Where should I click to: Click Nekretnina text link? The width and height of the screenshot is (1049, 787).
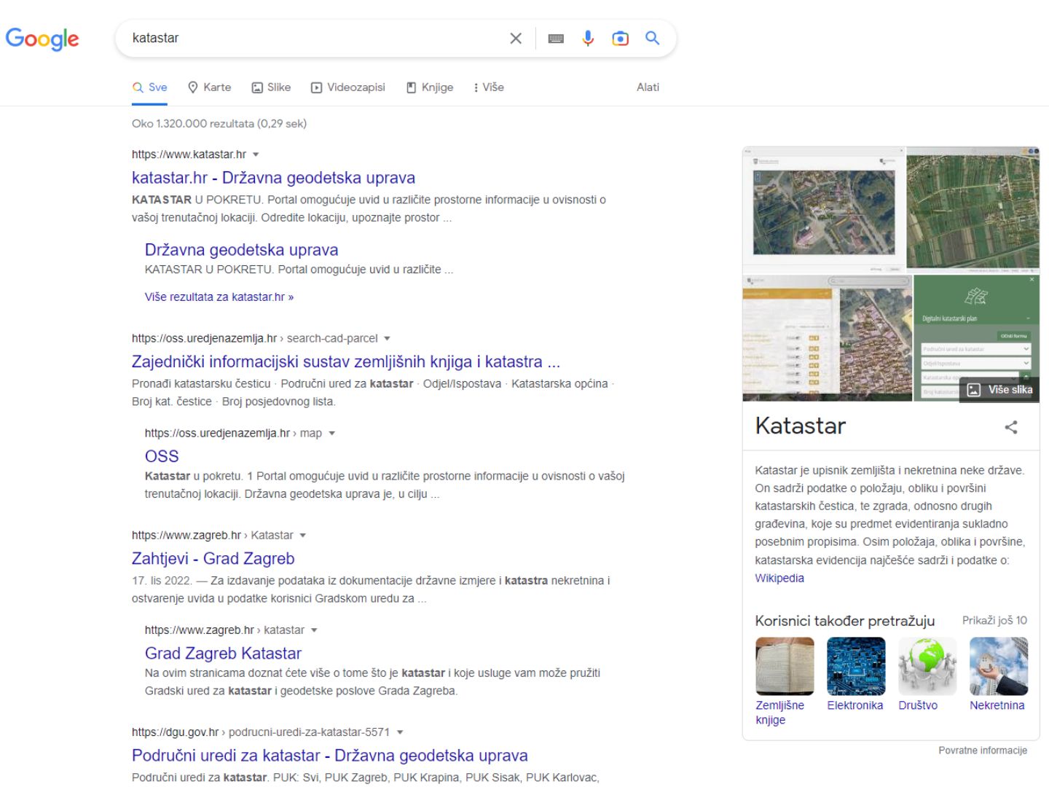pyautogui.click(x=997, y=705)
